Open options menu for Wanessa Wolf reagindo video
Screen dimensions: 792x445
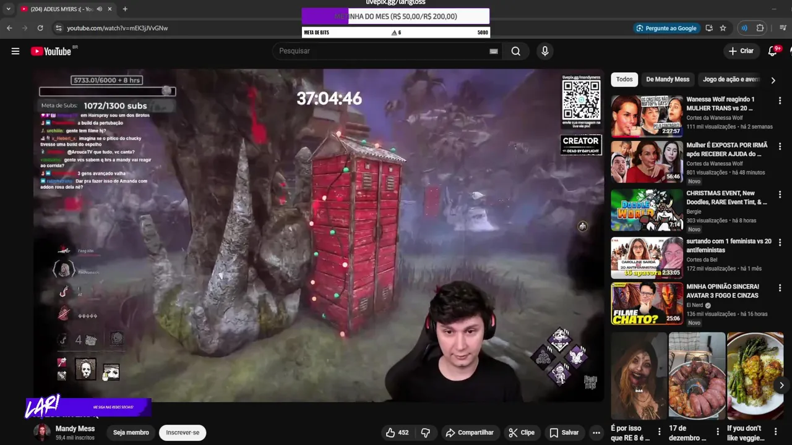780,101
